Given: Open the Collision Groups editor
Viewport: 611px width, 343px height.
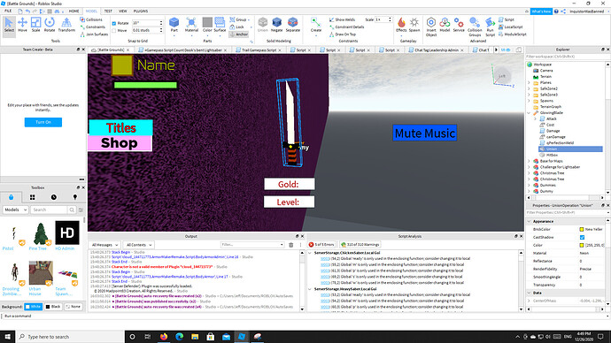Looking at the screenshot, I should [x=475, y=27].
